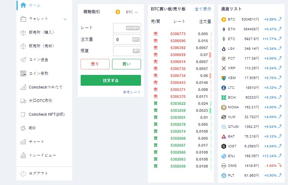Open Coincheck NFT(β版) menu item

tap(47, 114)
